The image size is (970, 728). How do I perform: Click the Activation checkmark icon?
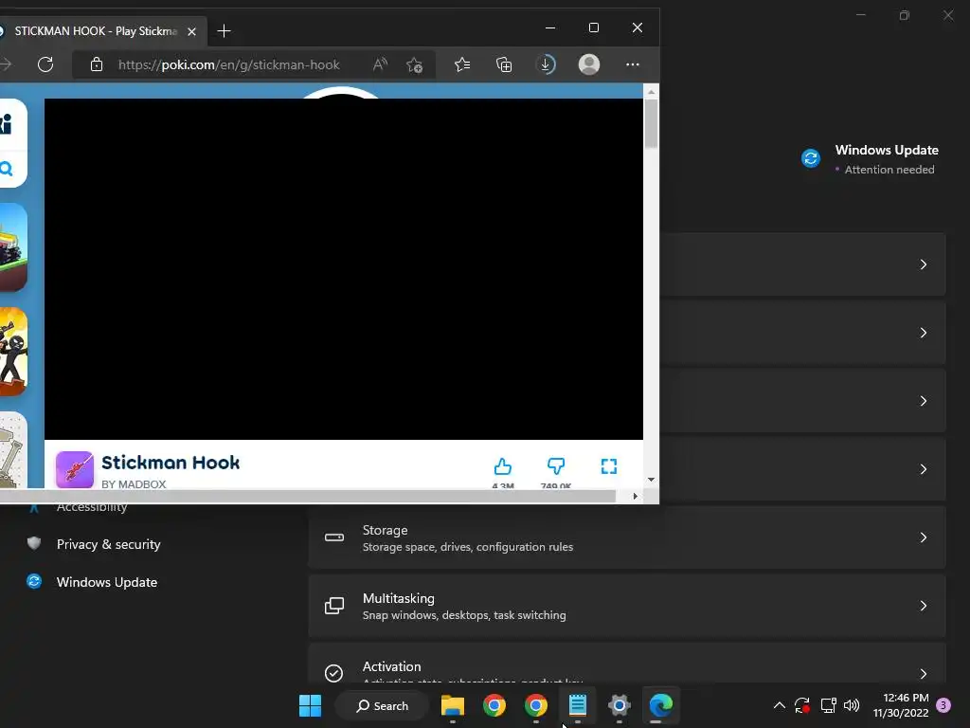334,673
